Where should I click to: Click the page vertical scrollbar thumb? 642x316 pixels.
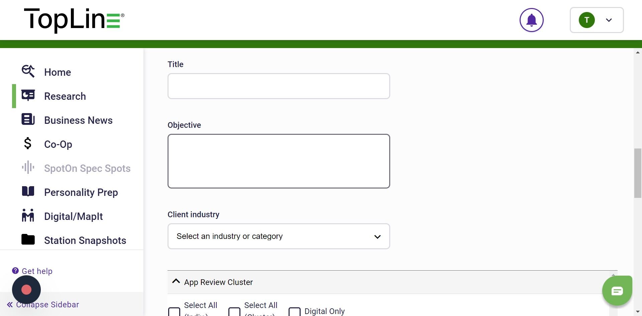tap(638, 173)
